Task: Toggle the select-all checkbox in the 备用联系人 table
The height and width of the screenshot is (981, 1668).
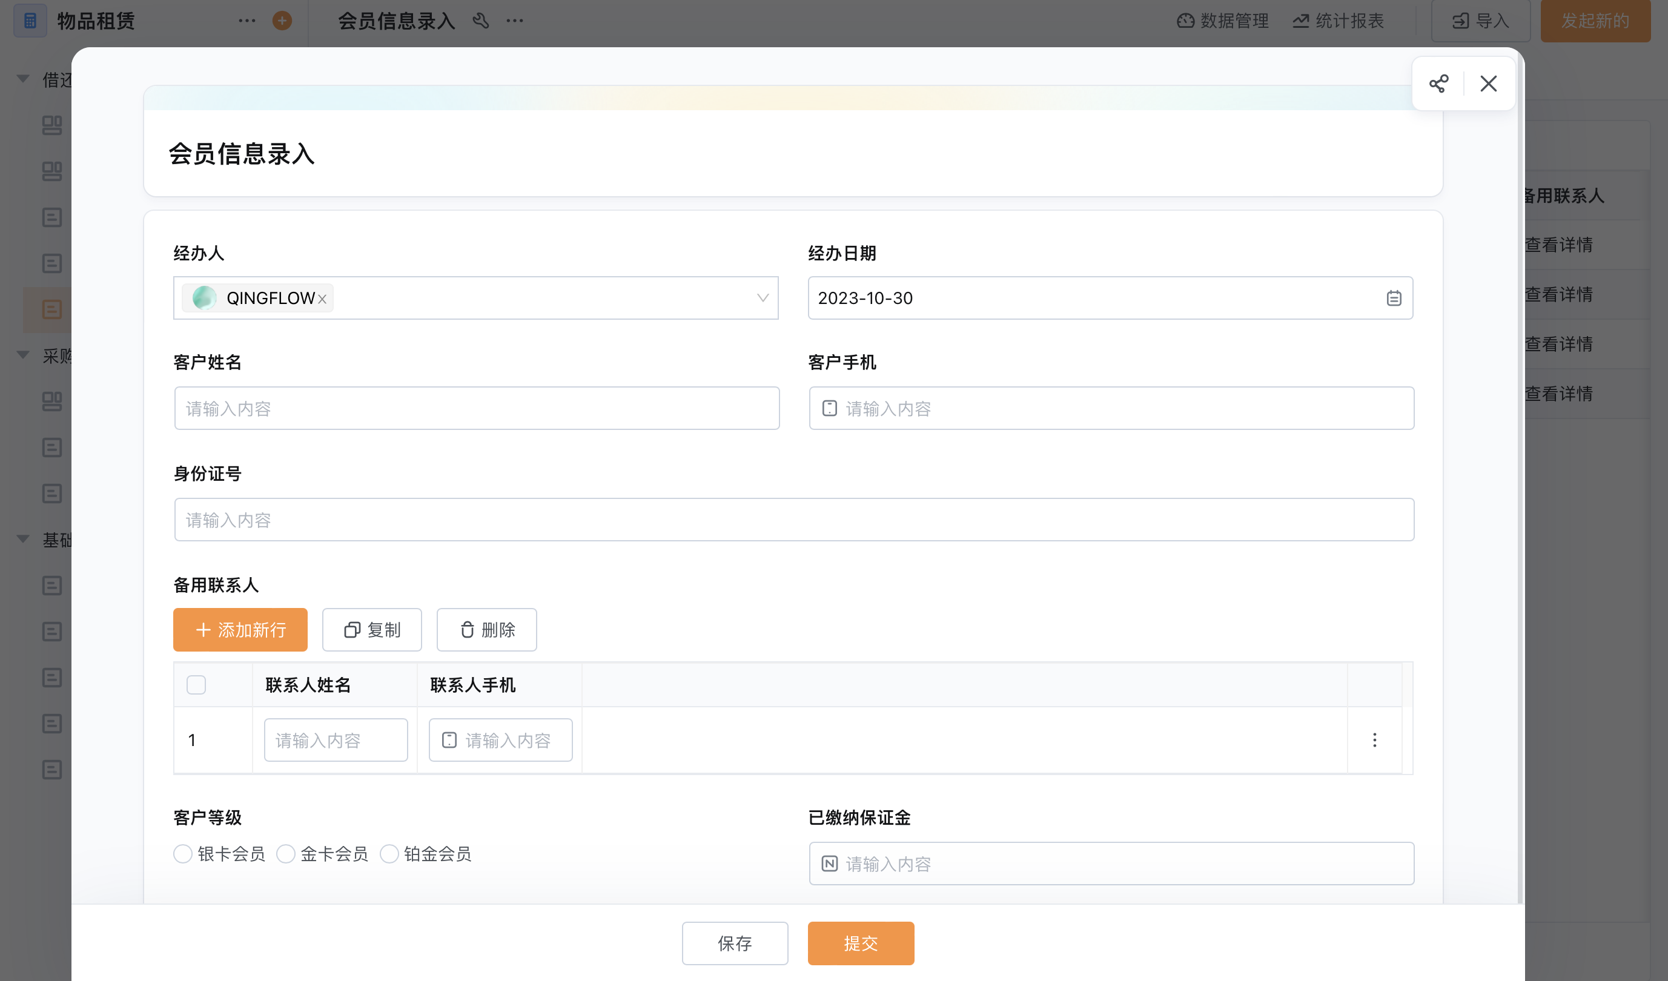Action: coord(196,684)
